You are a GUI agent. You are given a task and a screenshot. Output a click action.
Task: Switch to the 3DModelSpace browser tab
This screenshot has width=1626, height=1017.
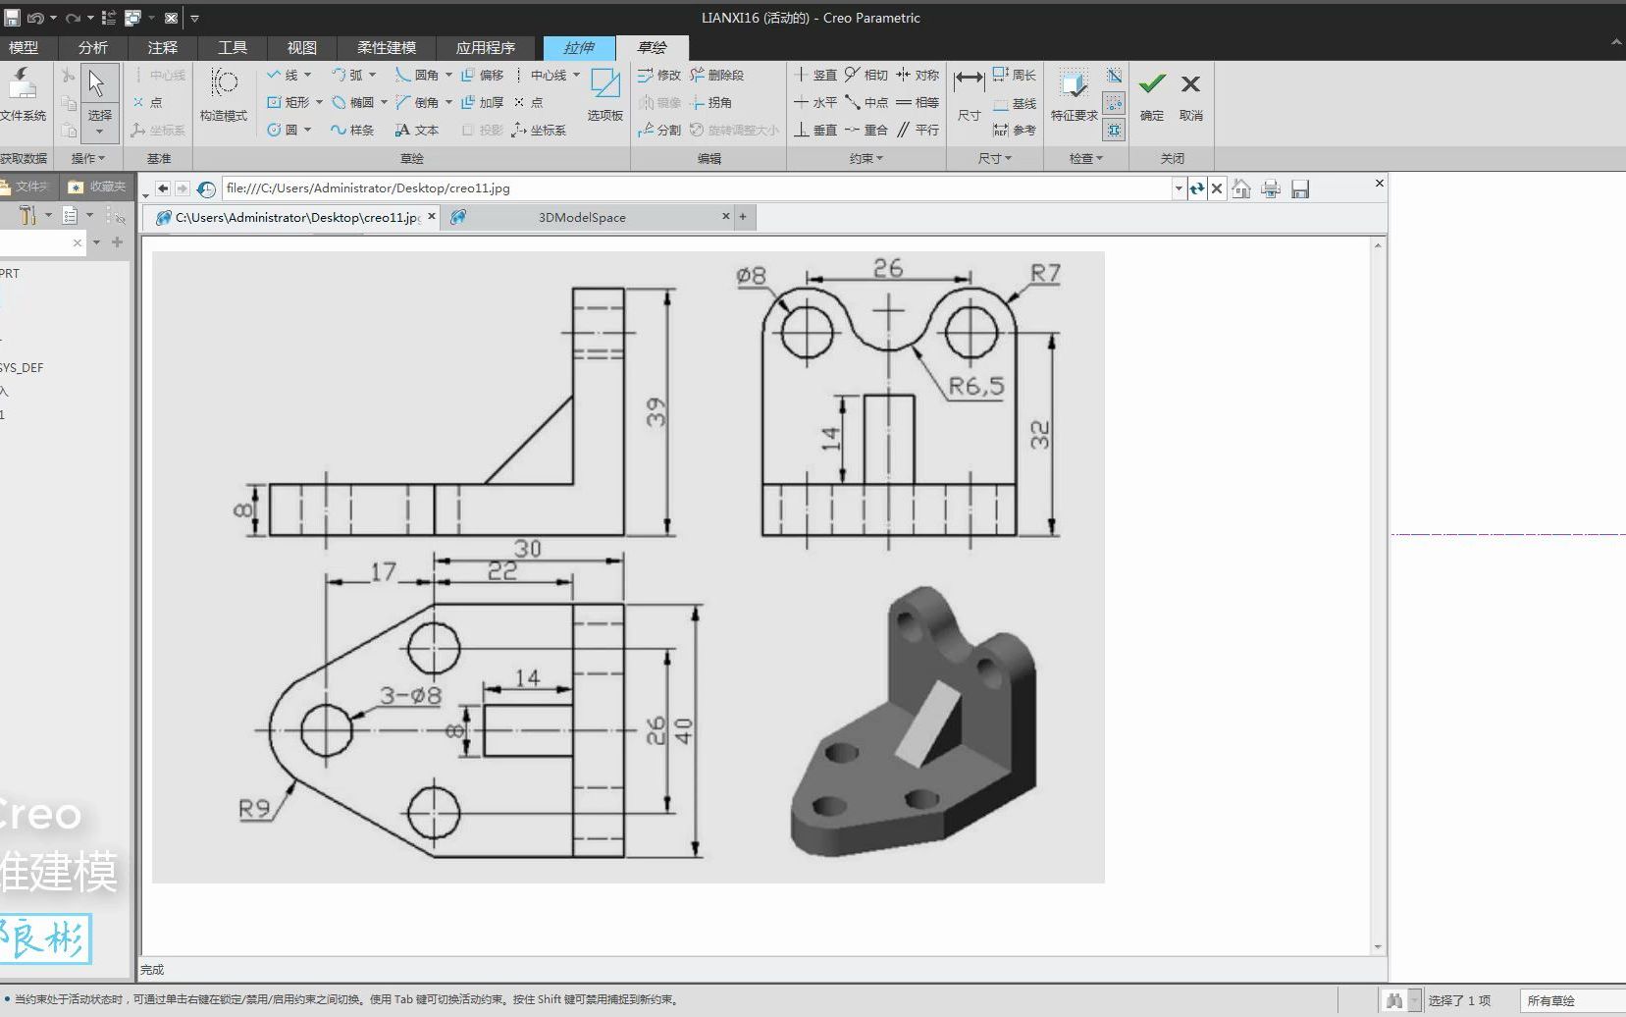click(582, 217)
